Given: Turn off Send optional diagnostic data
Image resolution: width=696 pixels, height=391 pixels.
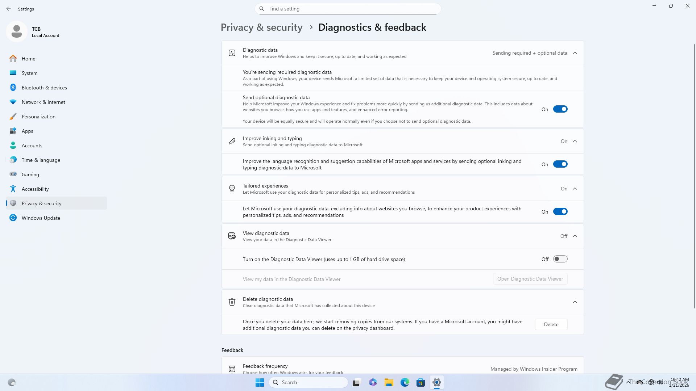Looking at the screenshot, I should (x=560, y=109).
